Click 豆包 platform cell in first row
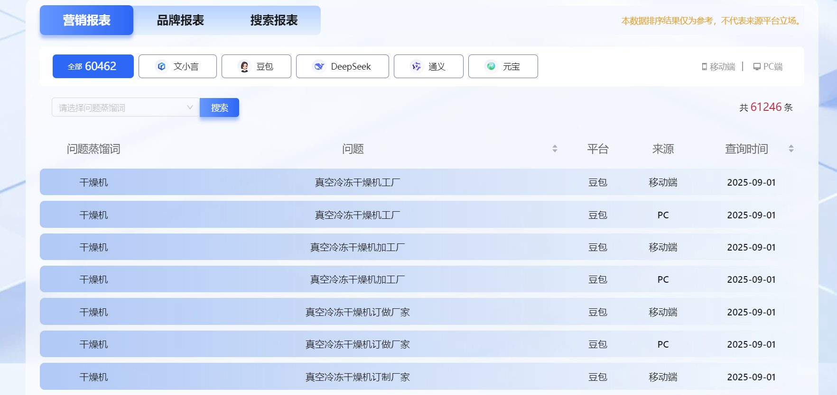This screenshot has height=395, width=837. pos(598,182)
